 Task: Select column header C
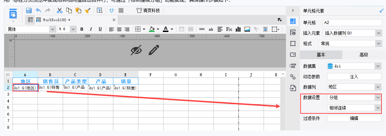tap(75, 75)
